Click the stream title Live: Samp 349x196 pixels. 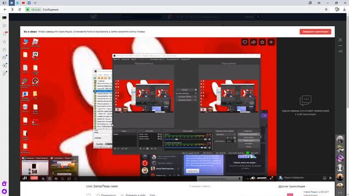pos(102,186)
